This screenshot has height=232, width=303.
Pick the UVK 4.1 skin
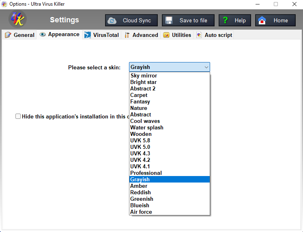tap(170, 166)
